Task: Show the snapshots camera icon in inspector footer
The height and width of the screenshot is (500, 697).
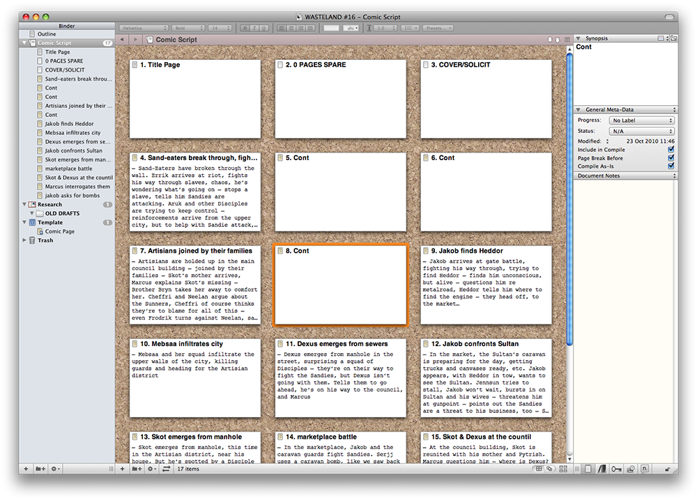Action: click(631, 469)
